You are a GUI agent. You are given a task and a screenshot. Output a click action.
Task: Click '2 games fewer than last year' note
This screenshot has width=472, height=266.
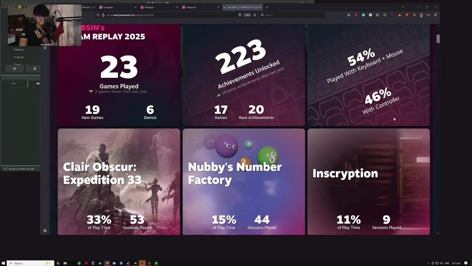pos(118,92)
